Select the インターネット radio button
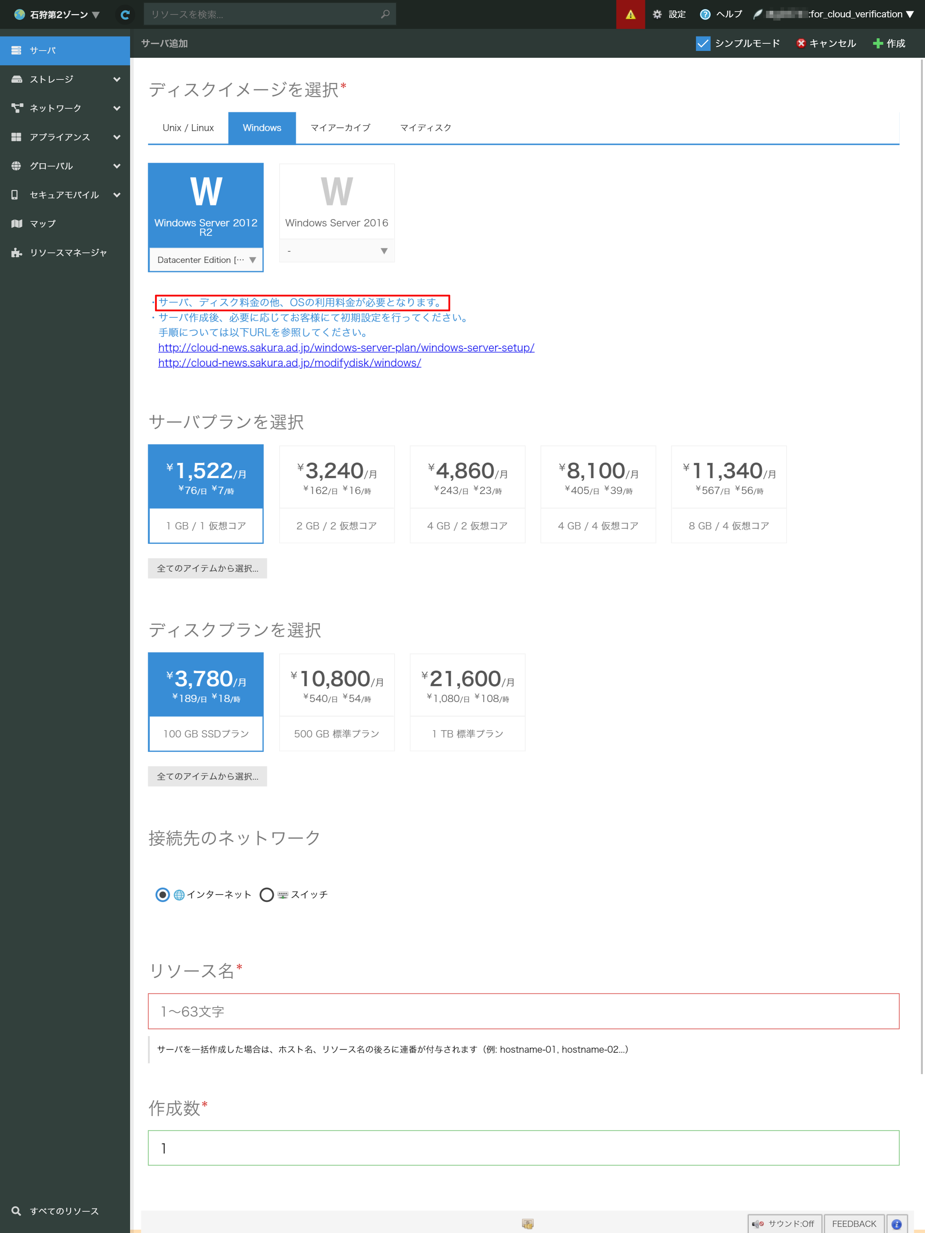925x1233 pixels. pyautogui.click(x=162, y=895)
